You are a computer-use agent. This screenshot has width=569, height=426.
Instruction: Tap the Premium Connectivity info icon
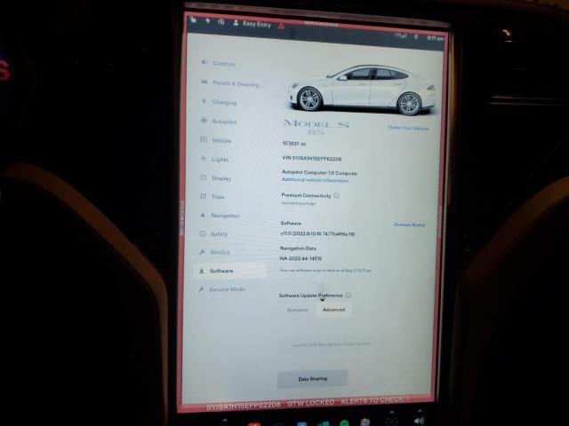[x=336, y=195]
